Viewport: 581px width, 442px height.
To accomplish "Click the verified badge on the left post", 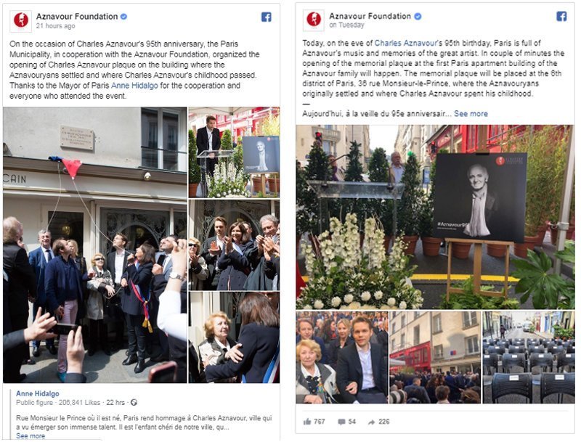I will click(124, 16).
